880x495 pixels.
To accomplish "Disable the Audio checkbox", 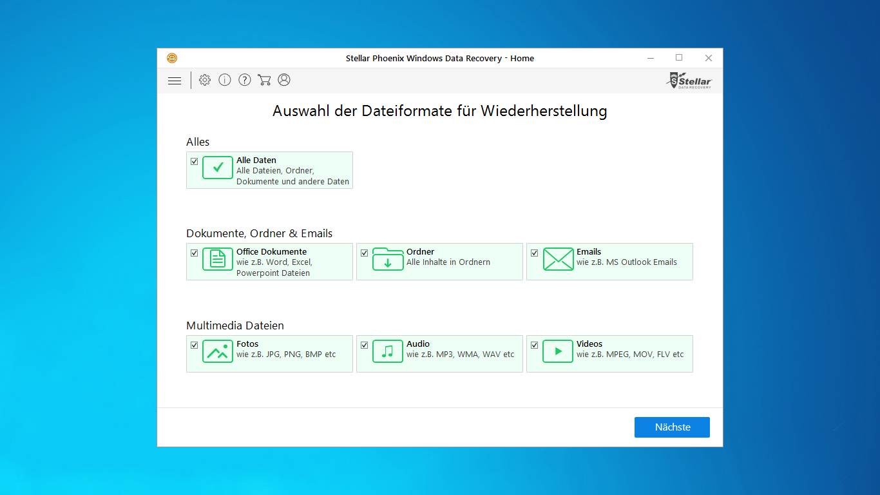I will (x=364, y=345).
